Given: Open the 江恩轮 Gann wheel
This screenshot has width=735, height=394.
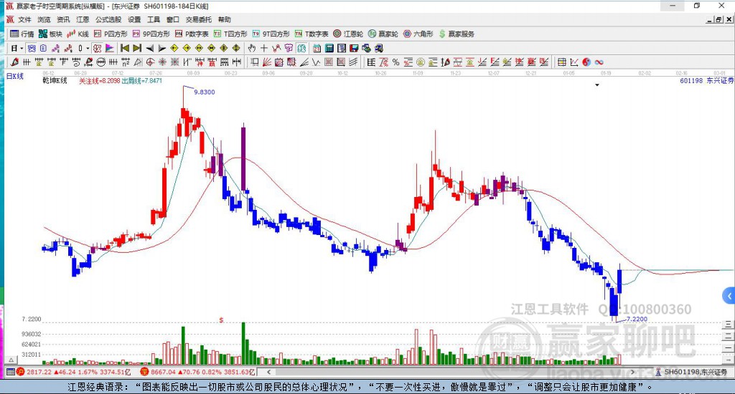Looking at the screenshot, I should tap(348, 34).
